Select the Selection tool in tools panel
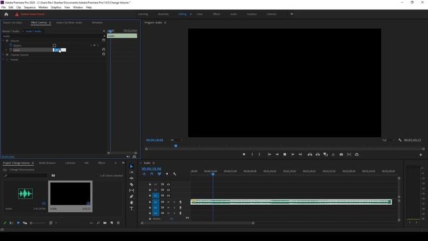Image resolution: width=428 pixels, height=241 pixels. (131, 167)
